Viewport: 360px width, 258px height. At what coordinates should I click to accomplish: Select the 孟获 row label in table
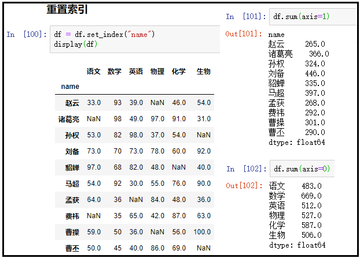(72, 200)
